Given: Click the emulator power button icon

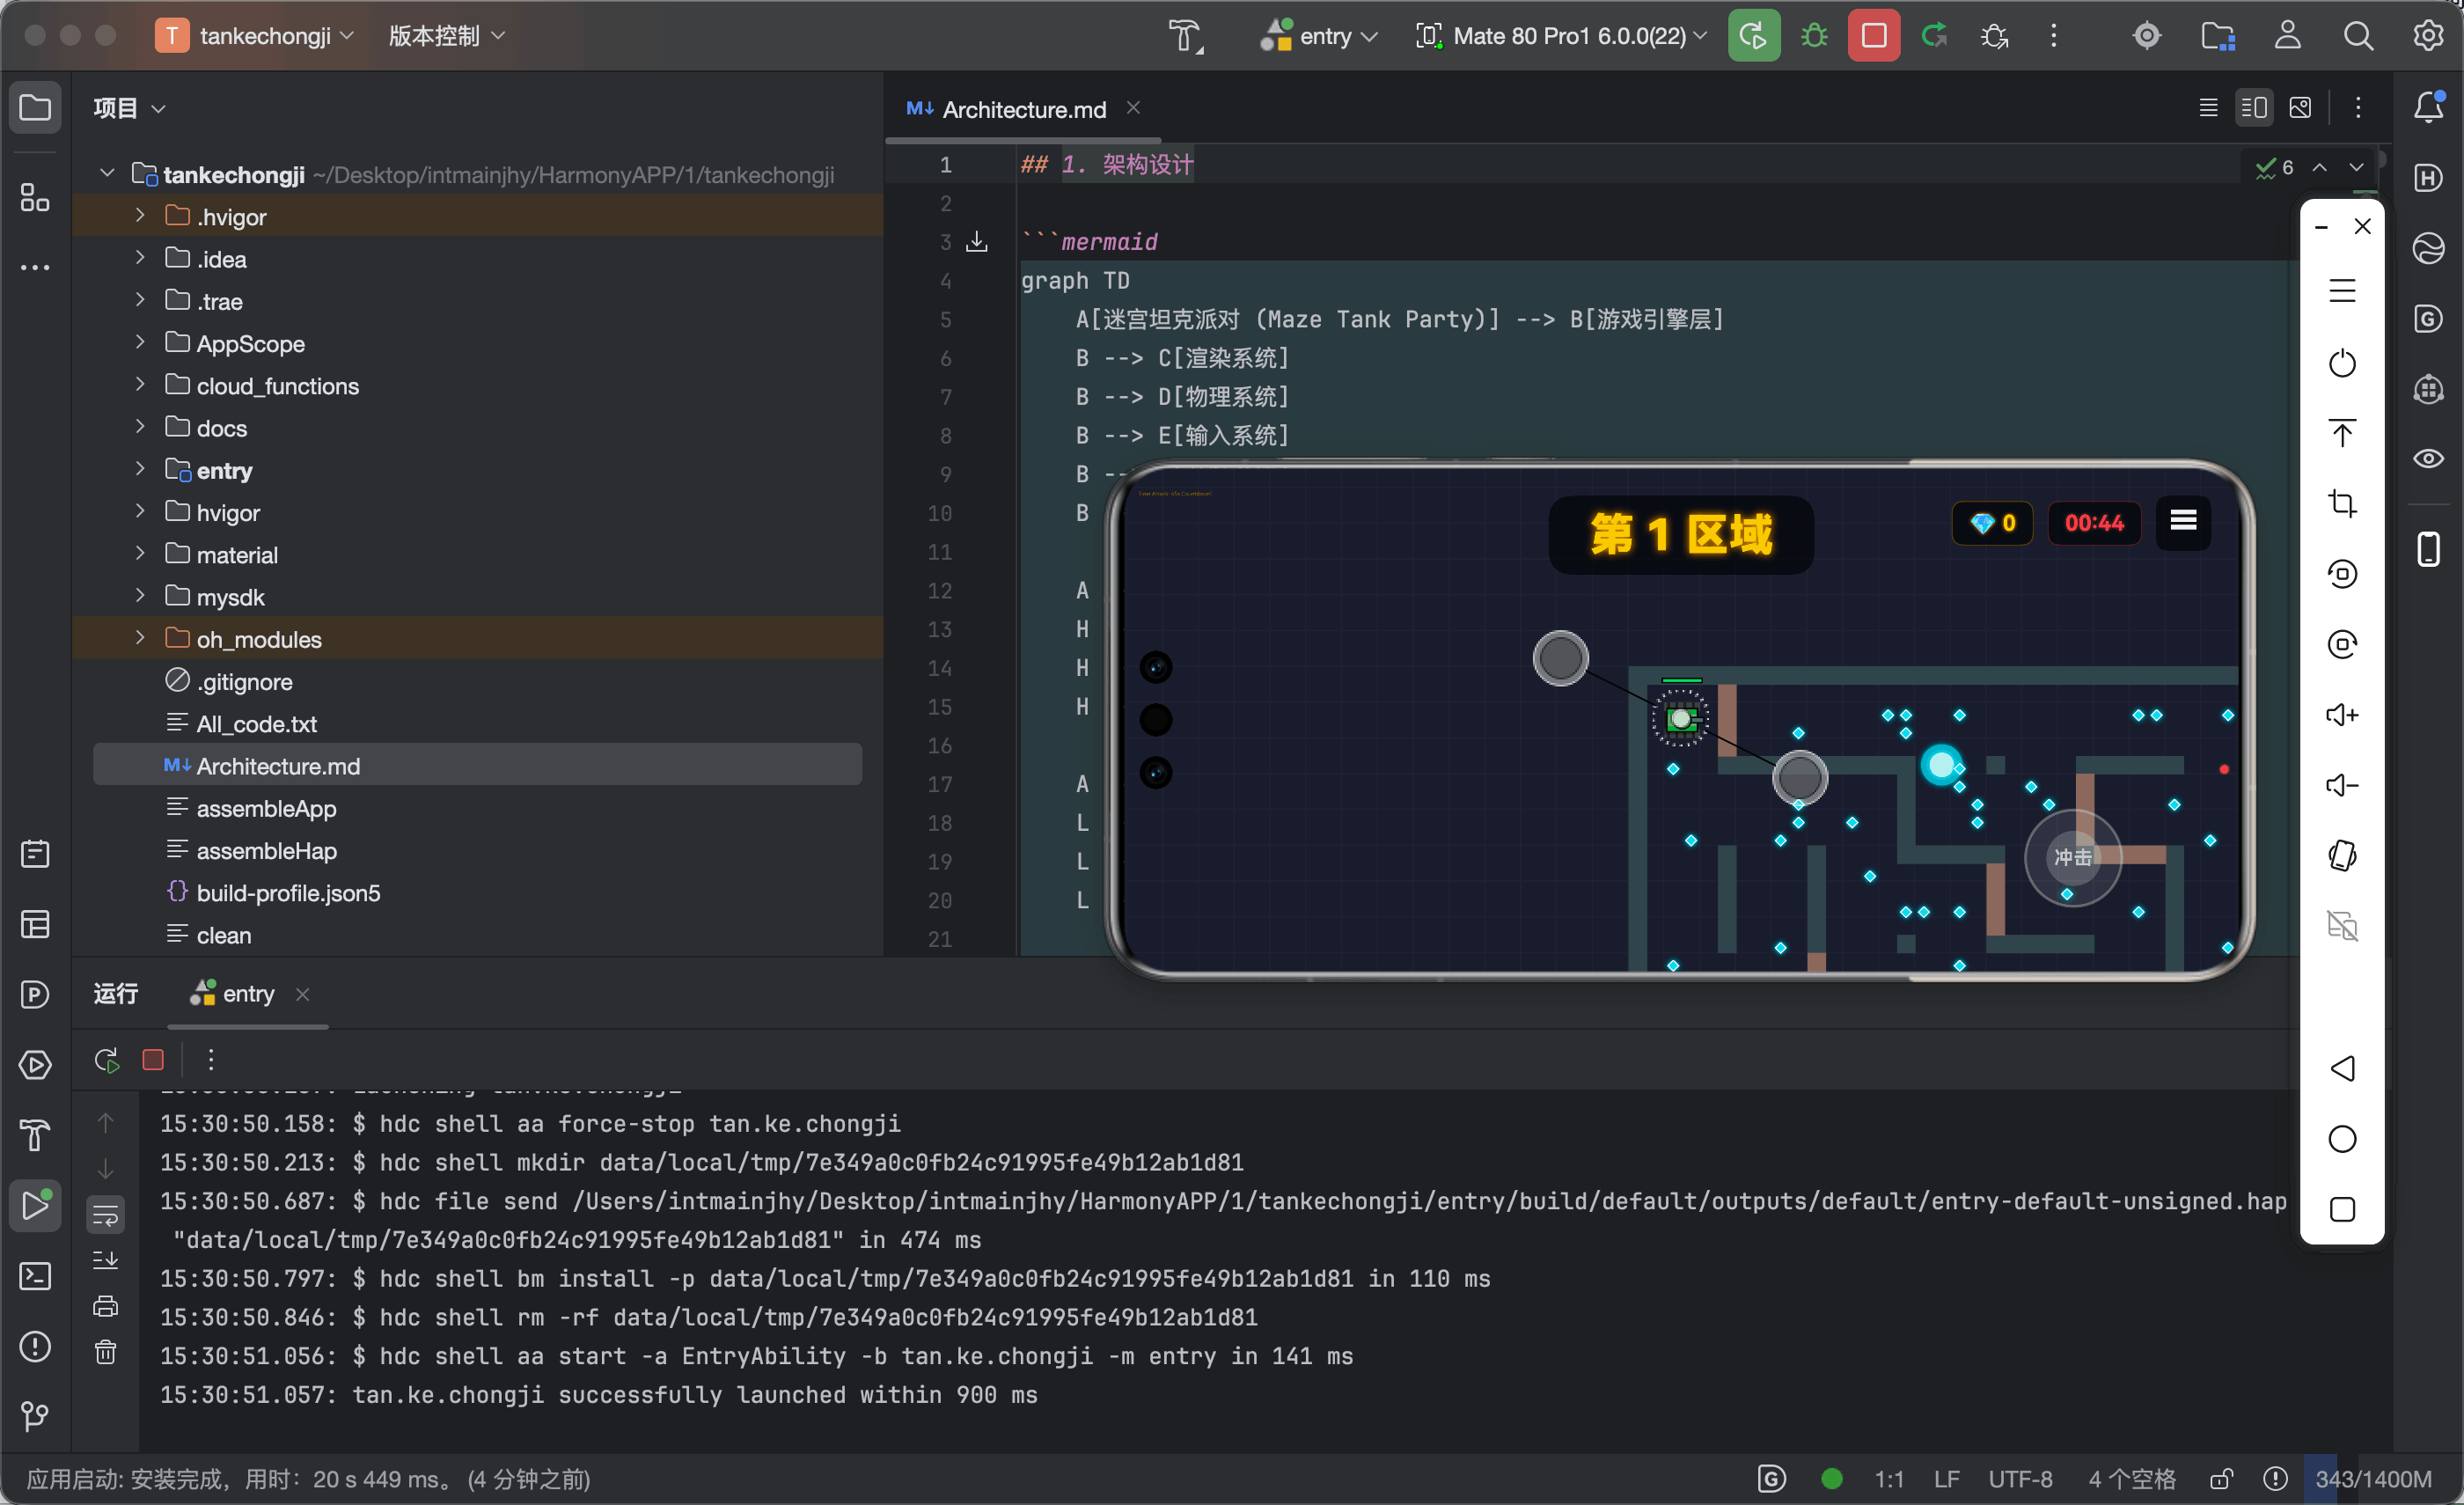Looking at the screenshot, I should [x=2342, y=363].
